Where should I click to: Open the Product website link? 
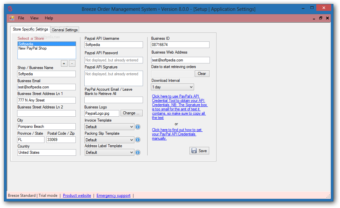coord(77,196)
